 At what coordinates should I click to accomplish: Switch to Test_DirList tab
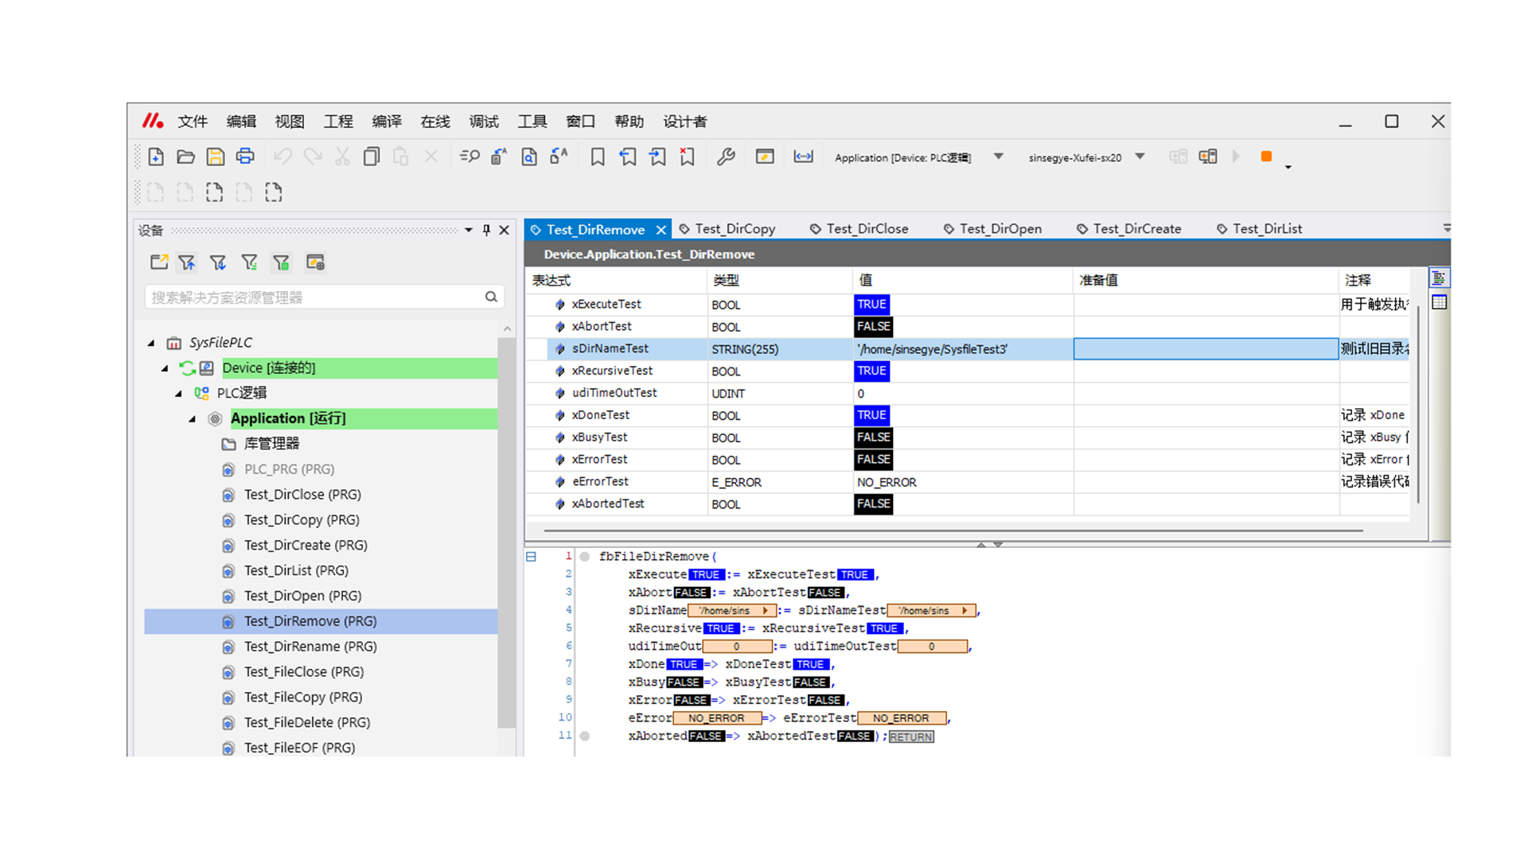[1260, 229]
